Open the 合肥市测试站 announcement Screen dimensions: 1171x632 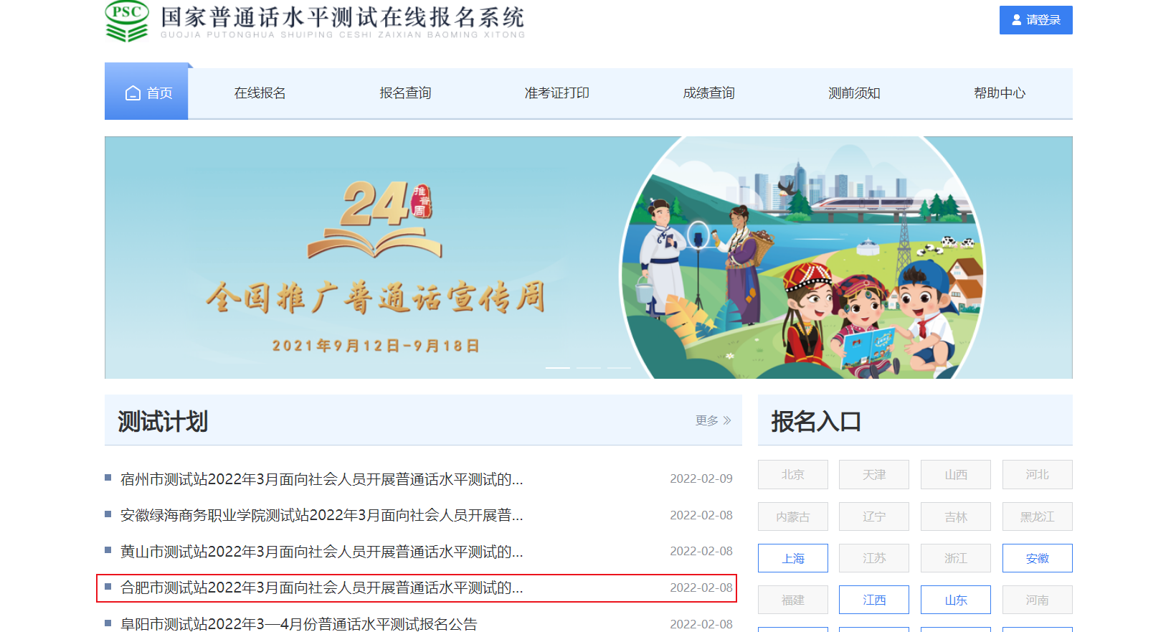pos(322,588)
